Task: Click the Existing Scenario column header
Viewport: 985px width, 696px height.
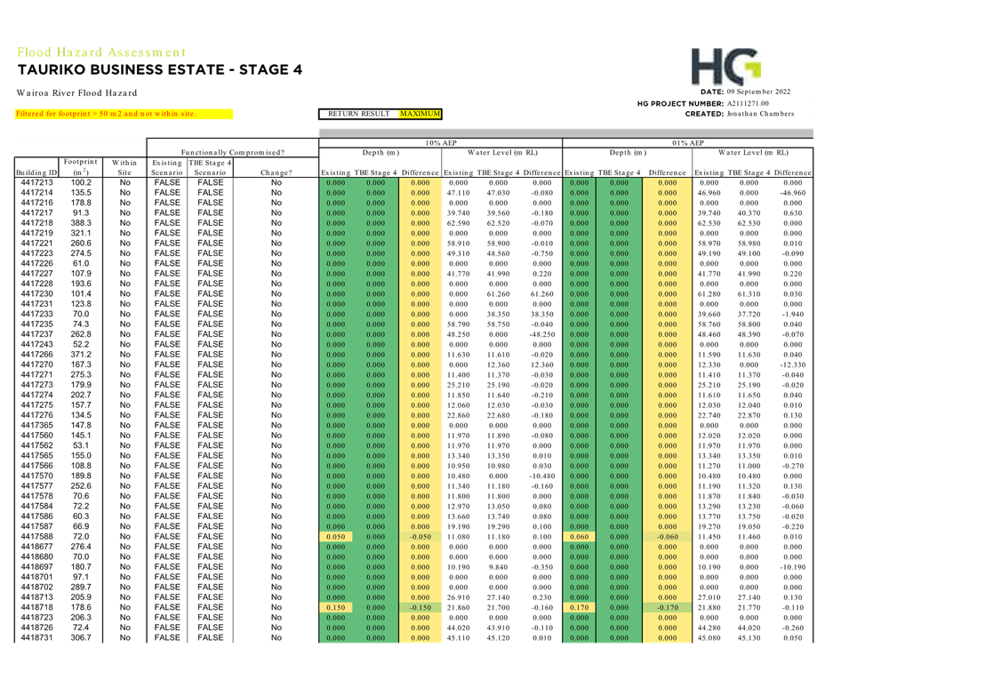Action: (167, 167)
